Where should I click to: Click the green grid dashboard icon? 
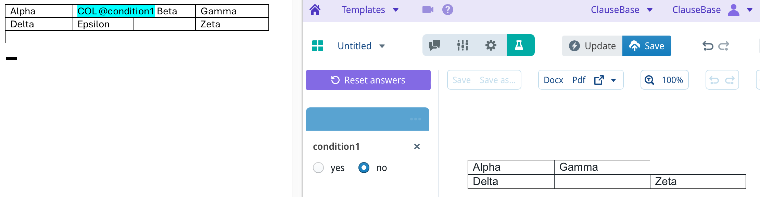pyautogui.click(x=318, y=46)
